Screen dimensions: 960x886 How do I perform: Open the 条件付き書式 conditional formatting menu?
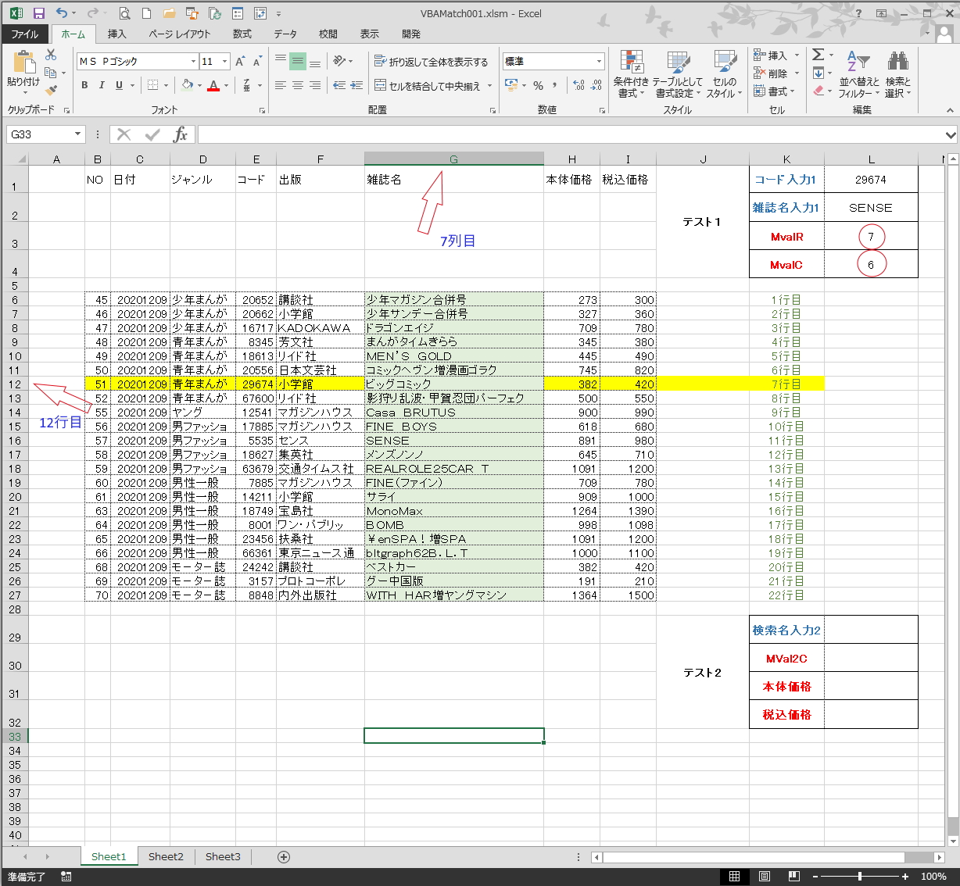[x=631, y=74]
